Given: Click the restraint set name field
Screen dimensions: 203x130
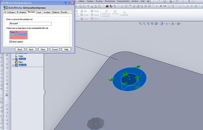Looking at the screenshot, I should click(x=30, y=24).
